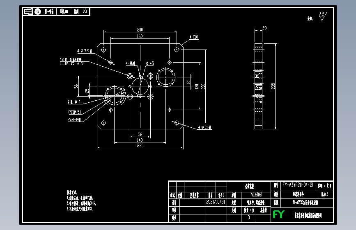
Task: Click the "φ41" leader annotation
Action: [75, 102]
